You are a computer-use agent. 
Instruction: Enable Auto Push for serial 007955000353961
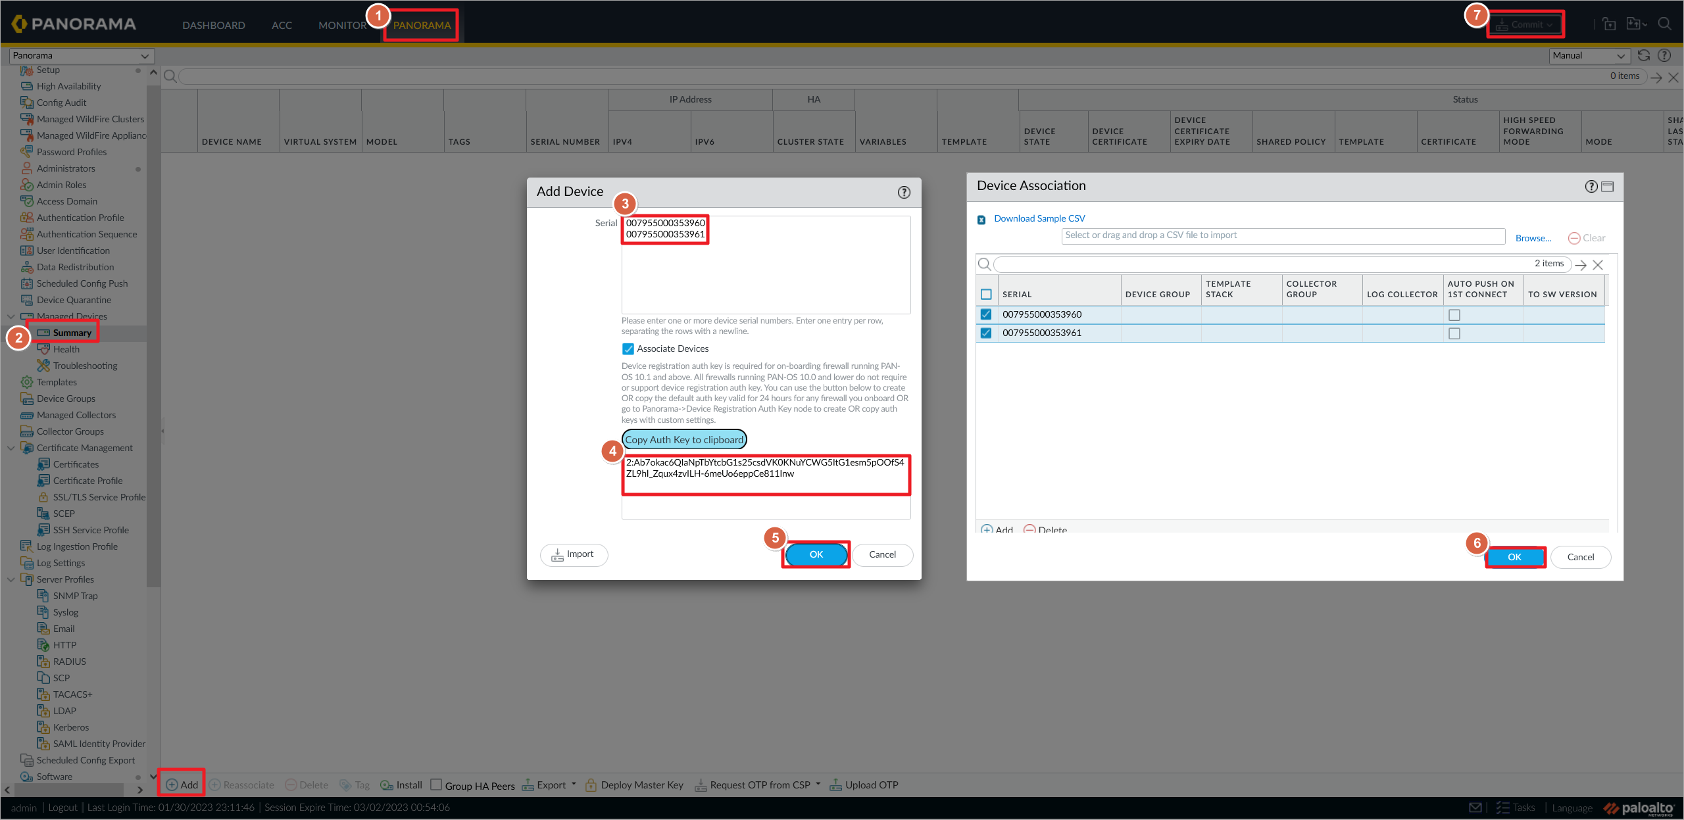coord(1454,333)
